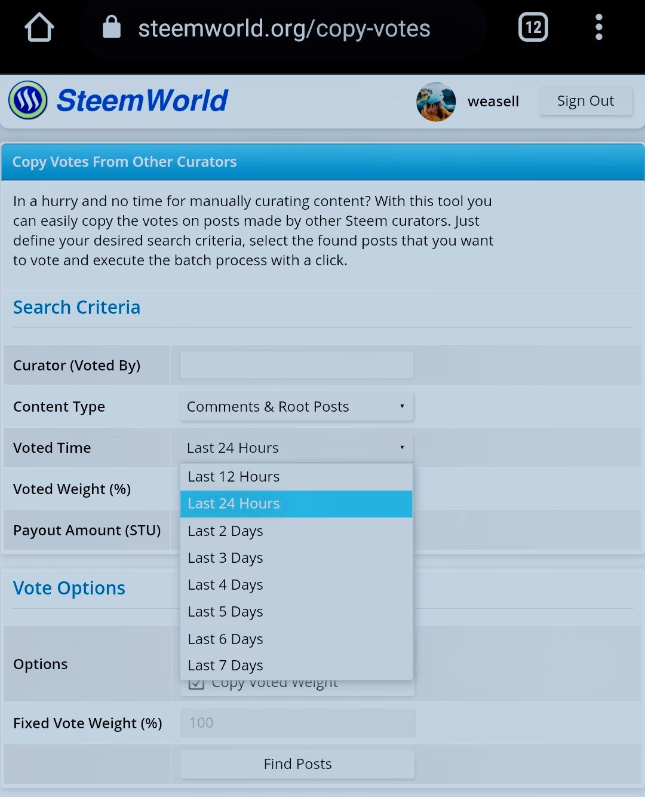Image resolution: width=645 pixels, height=797 pixels.
Task: Click the address bar URL steemworld.org/copy-votes
Action: coord(284,28)
